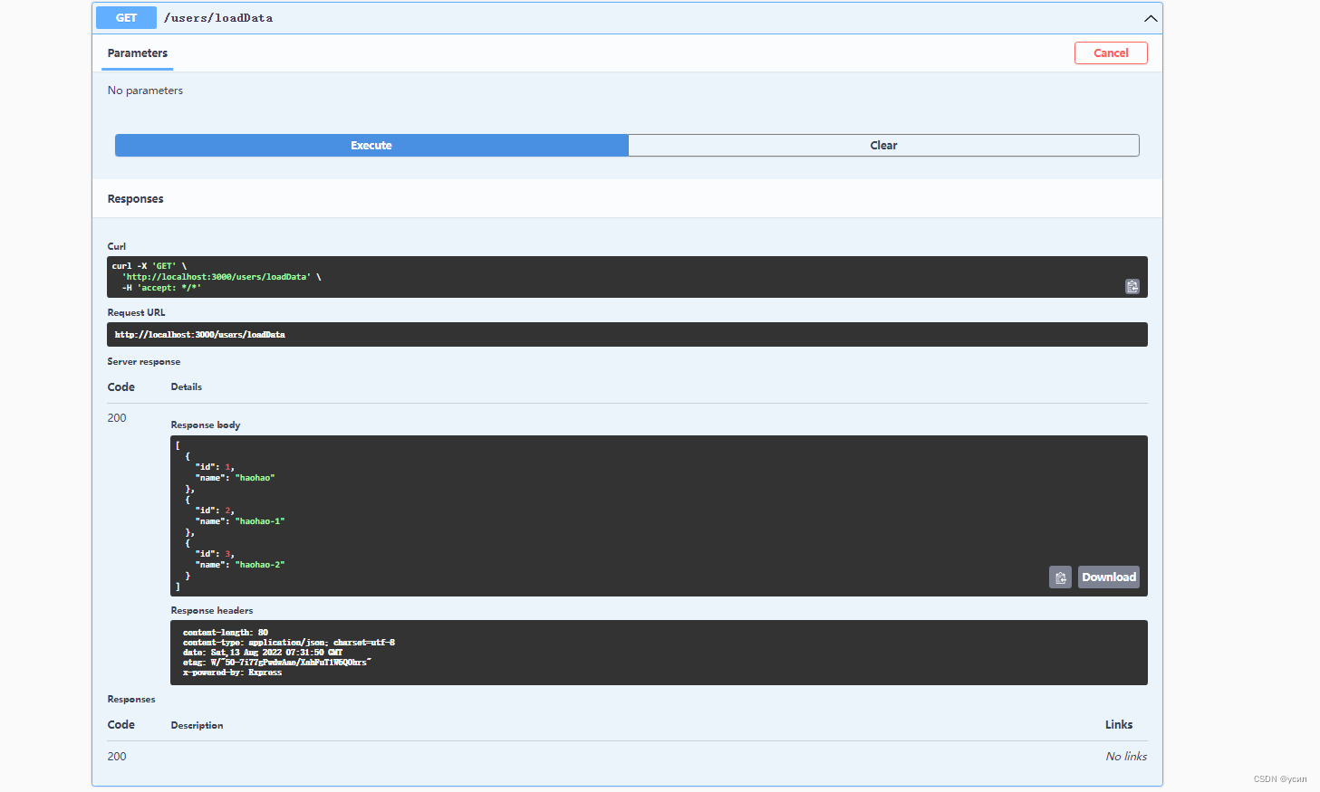Screen dimensions: 1320x792
Task: Click the Execute button
Action: (371, 145)
